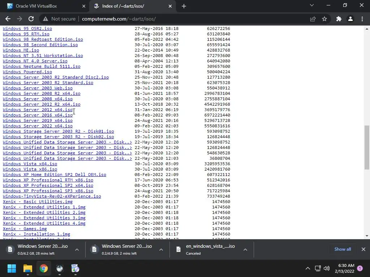Click the scrollbar up arrow
The width and height of the screenshot is (370, 277).
367,29
